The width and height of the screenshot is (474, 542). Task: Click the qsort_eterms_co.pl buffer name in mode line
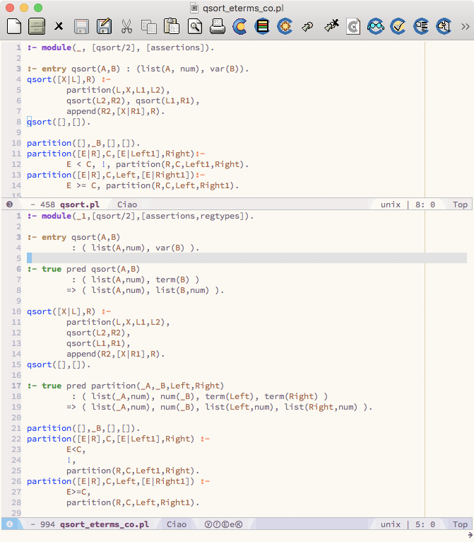pyautogui.click(x=104, y=524)
